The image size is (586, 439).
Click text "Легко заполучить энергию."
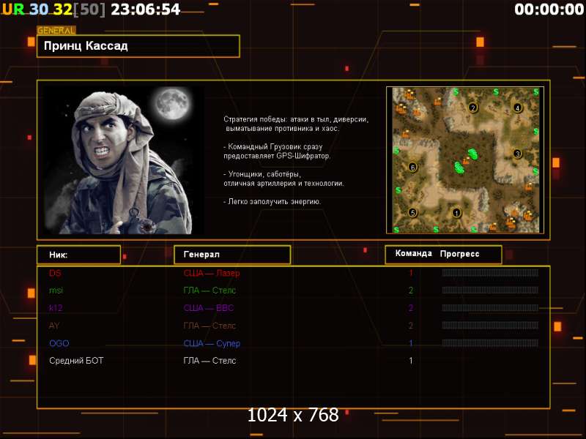tap(275, 202)
